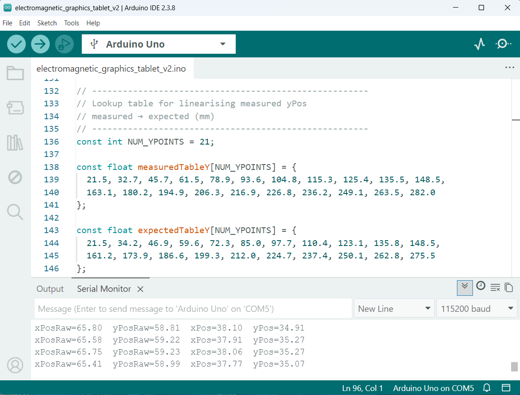
Task: Click the Serial Monitor scrollbar thumb
Action: pyautogui.click(x=514, y=367)
